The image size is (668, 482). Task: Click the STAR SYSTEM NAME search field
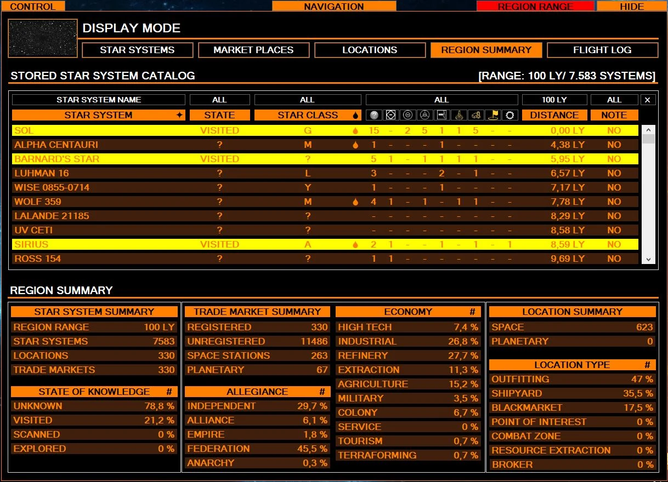click(x=99, y=100)
